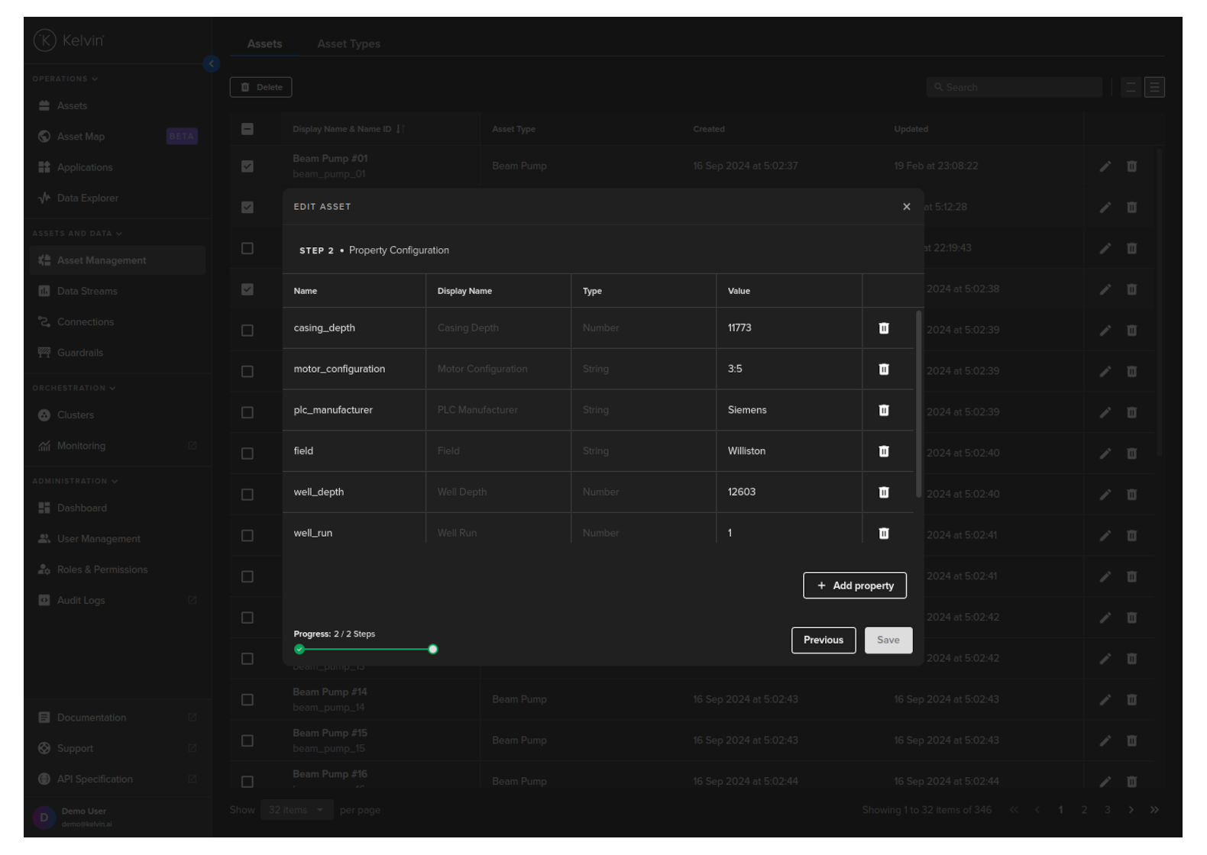1207x855 pixels.
Task: Collapse the sidebar with the arrow button
Action: click(212, 64)
